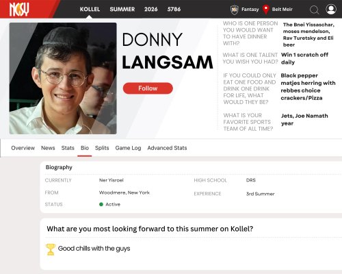Viewport: 342px width, 274px height.
Task: Click the Good chills with the guys answer
Action: [94, 249]
